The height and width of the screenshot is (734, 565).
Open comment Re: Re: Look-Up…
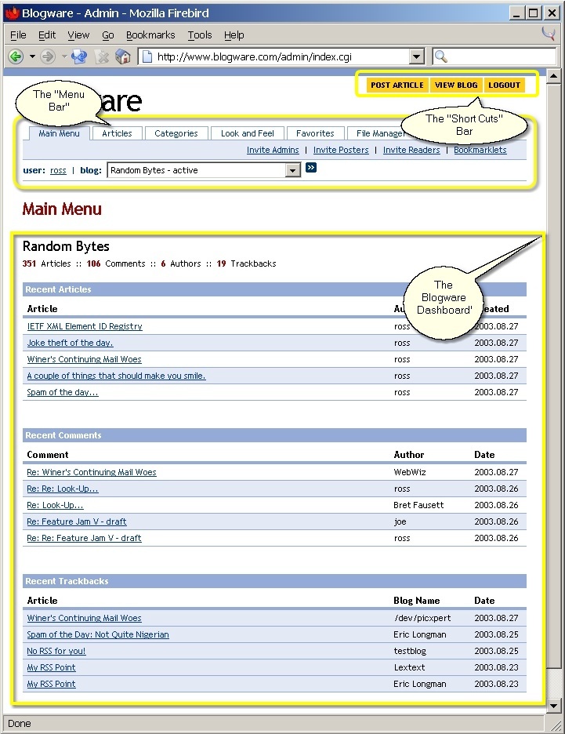point(63,489)
